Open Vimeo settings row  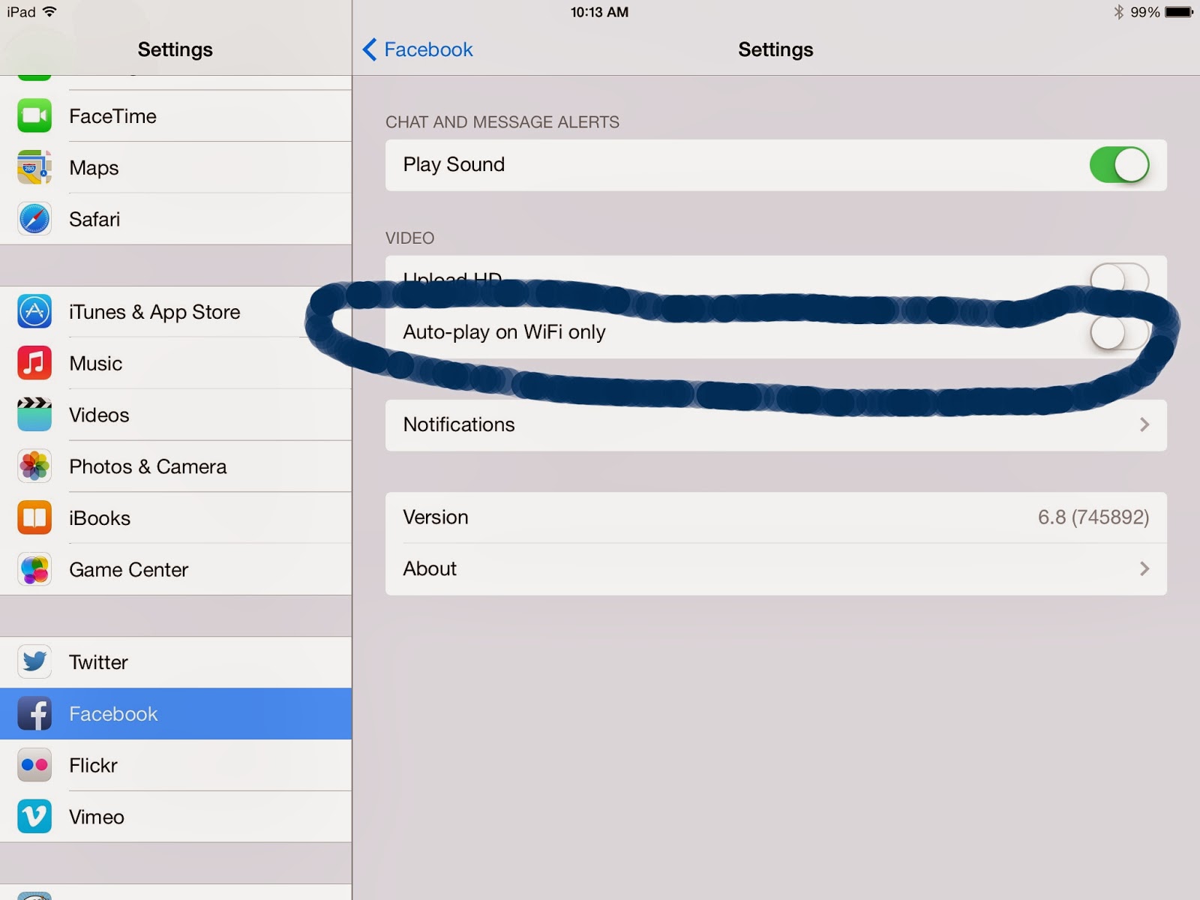(x=175, y=817)
